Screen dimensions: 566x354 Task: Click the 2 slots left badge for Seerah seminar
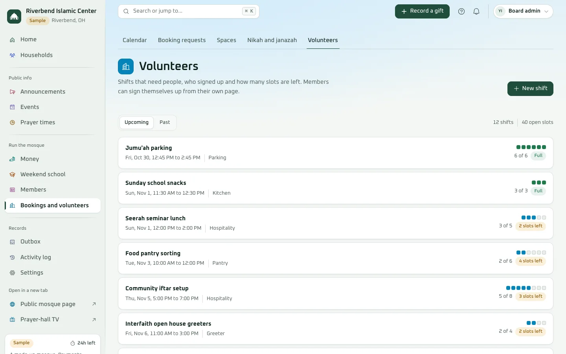530,226
